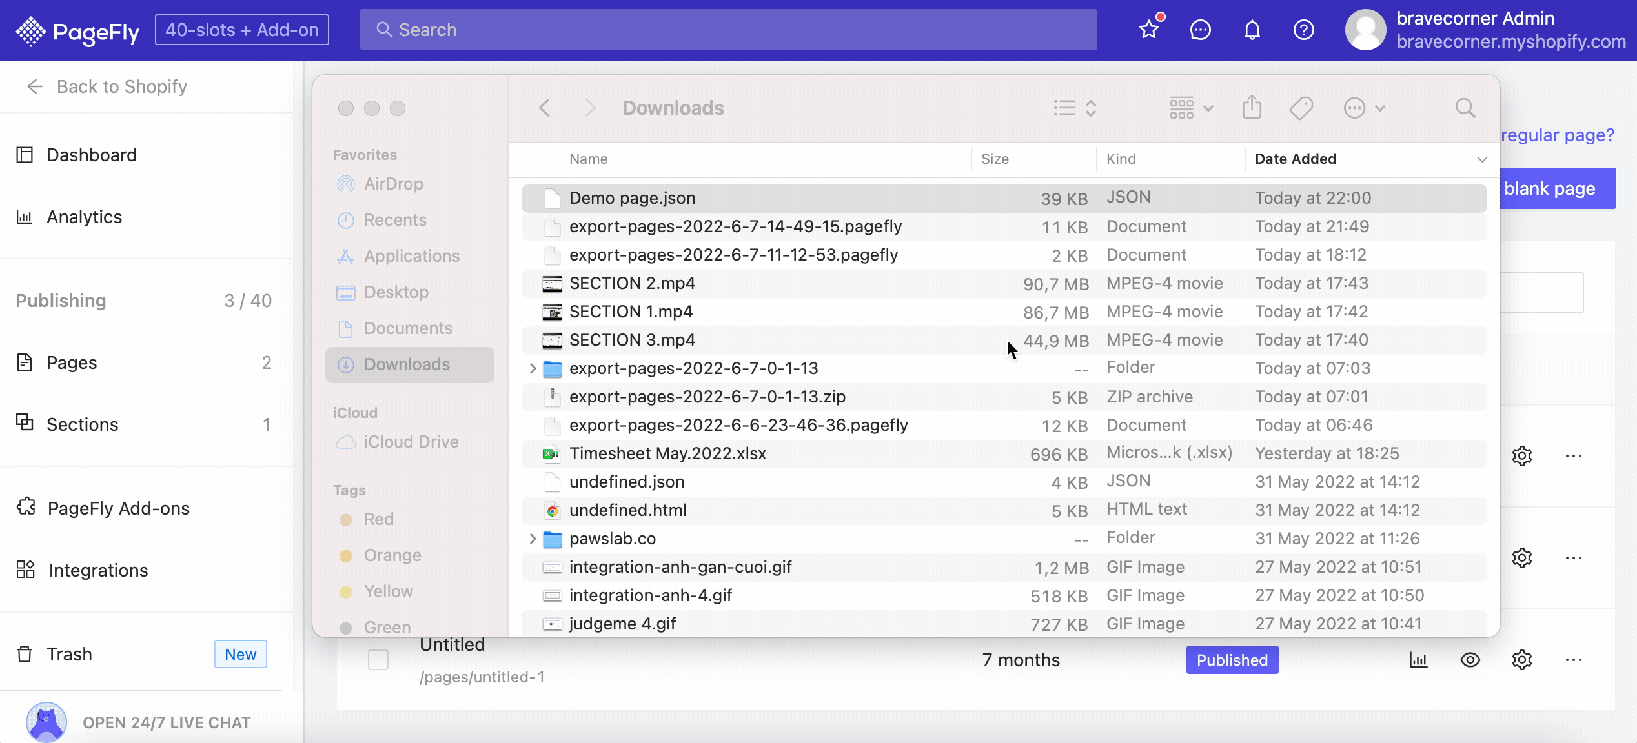Click the Finder tags icon
The width and height of the screenshot is (1637, 743).
click(1301, 108)
